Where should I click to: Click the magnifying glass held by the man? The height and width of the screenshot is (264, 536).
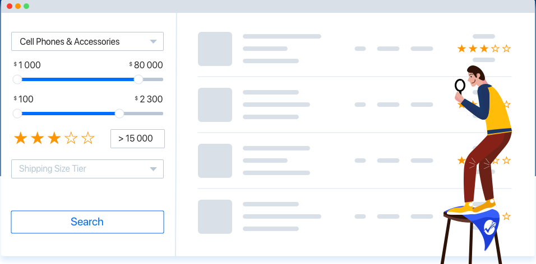pyautogui.click(x=460, y=86)
